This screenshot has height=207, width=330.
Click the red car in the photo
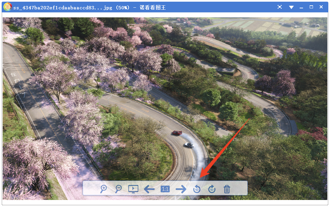tap(177, 133)
